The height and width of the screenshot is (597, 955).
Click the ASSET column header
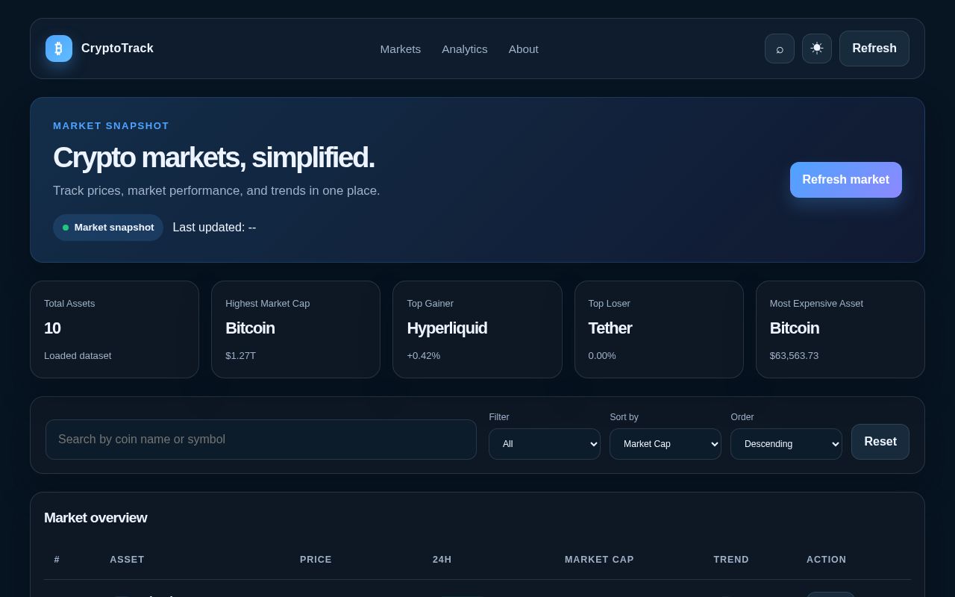click(x=127, y=560)
